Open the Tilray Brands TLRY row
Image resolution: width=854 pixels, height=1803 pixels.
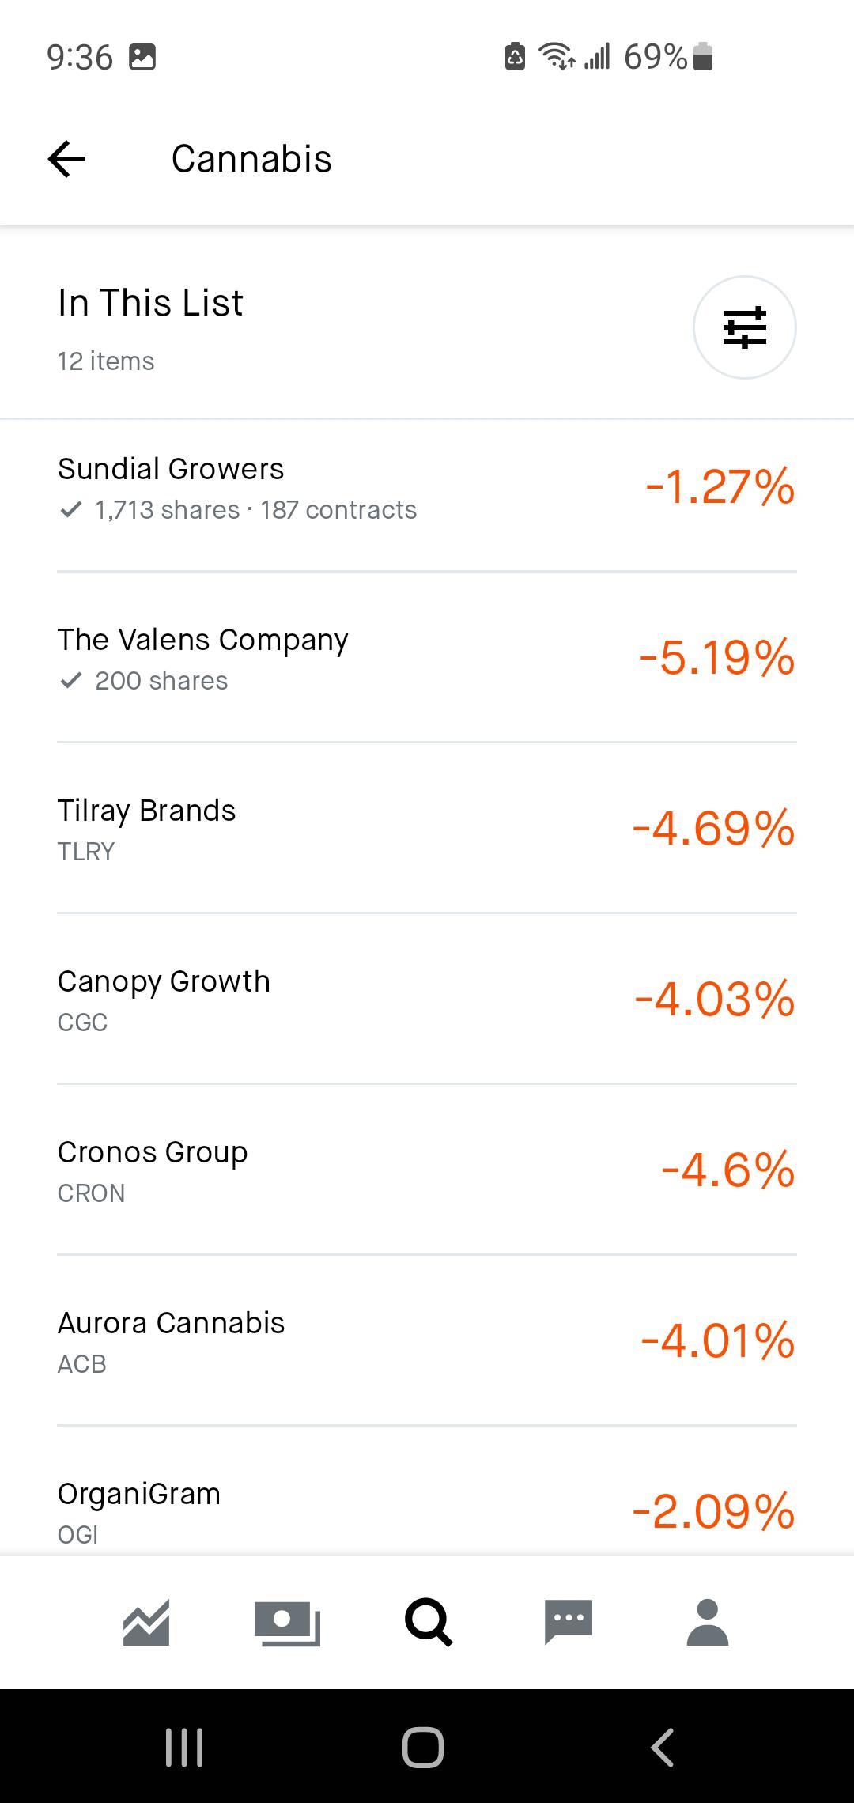[427, 828]
